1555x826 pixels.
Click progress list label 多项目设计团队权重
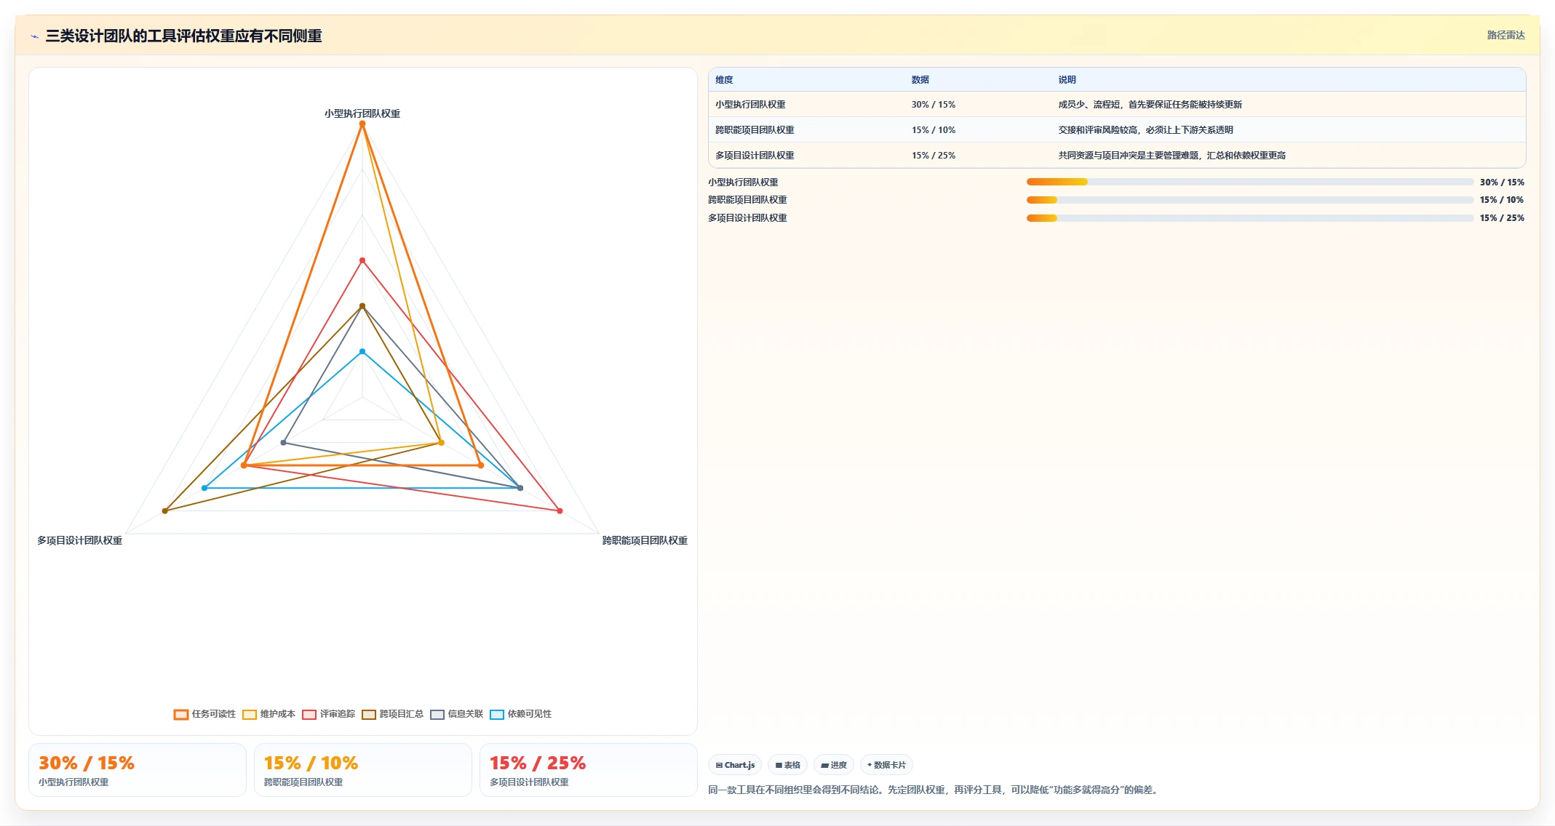(747, 218)
